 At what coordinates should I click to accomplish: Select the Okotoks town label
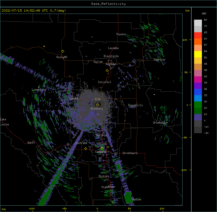click(x=104, y=176)
